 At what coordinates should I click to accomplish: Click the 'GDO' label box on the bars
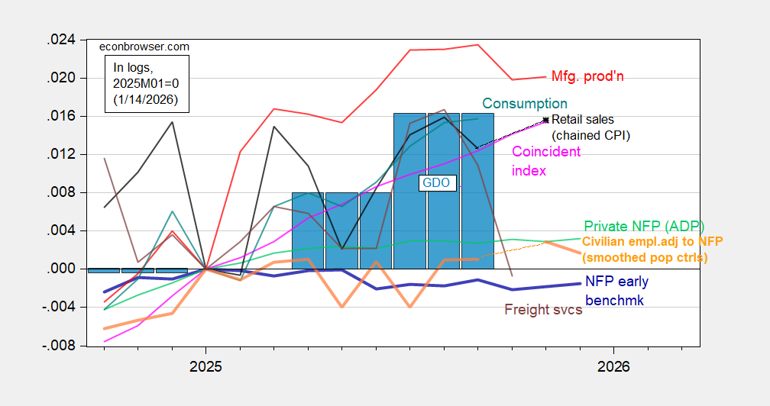coord(438,183)
